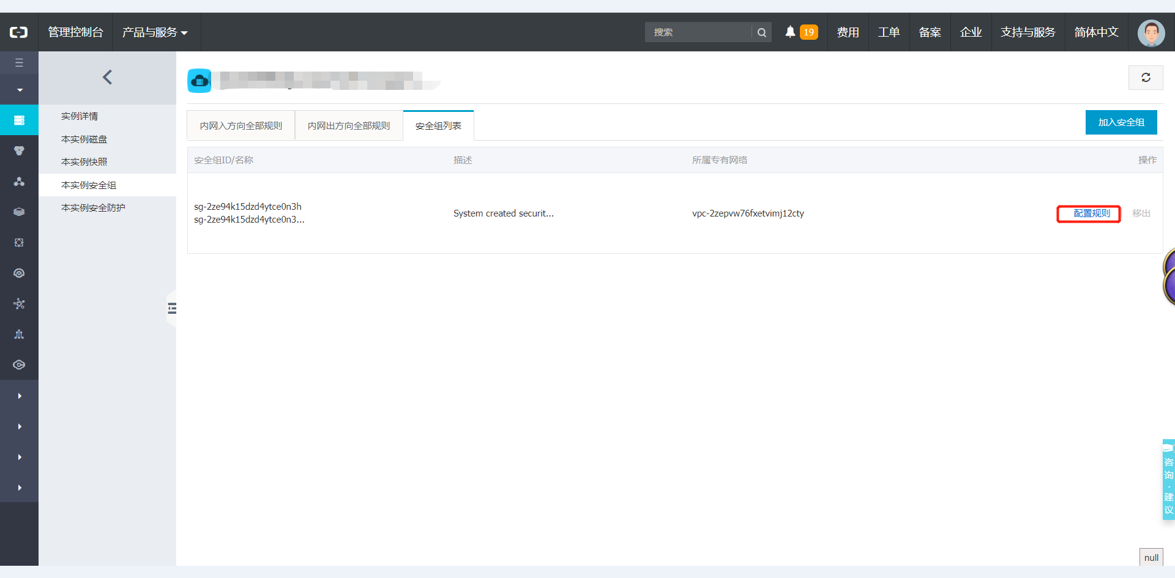The width and height of the screenshot is (1175, 578).
Task: Expand the first collapsed sidebar arrow group
Action: [20, 396]
